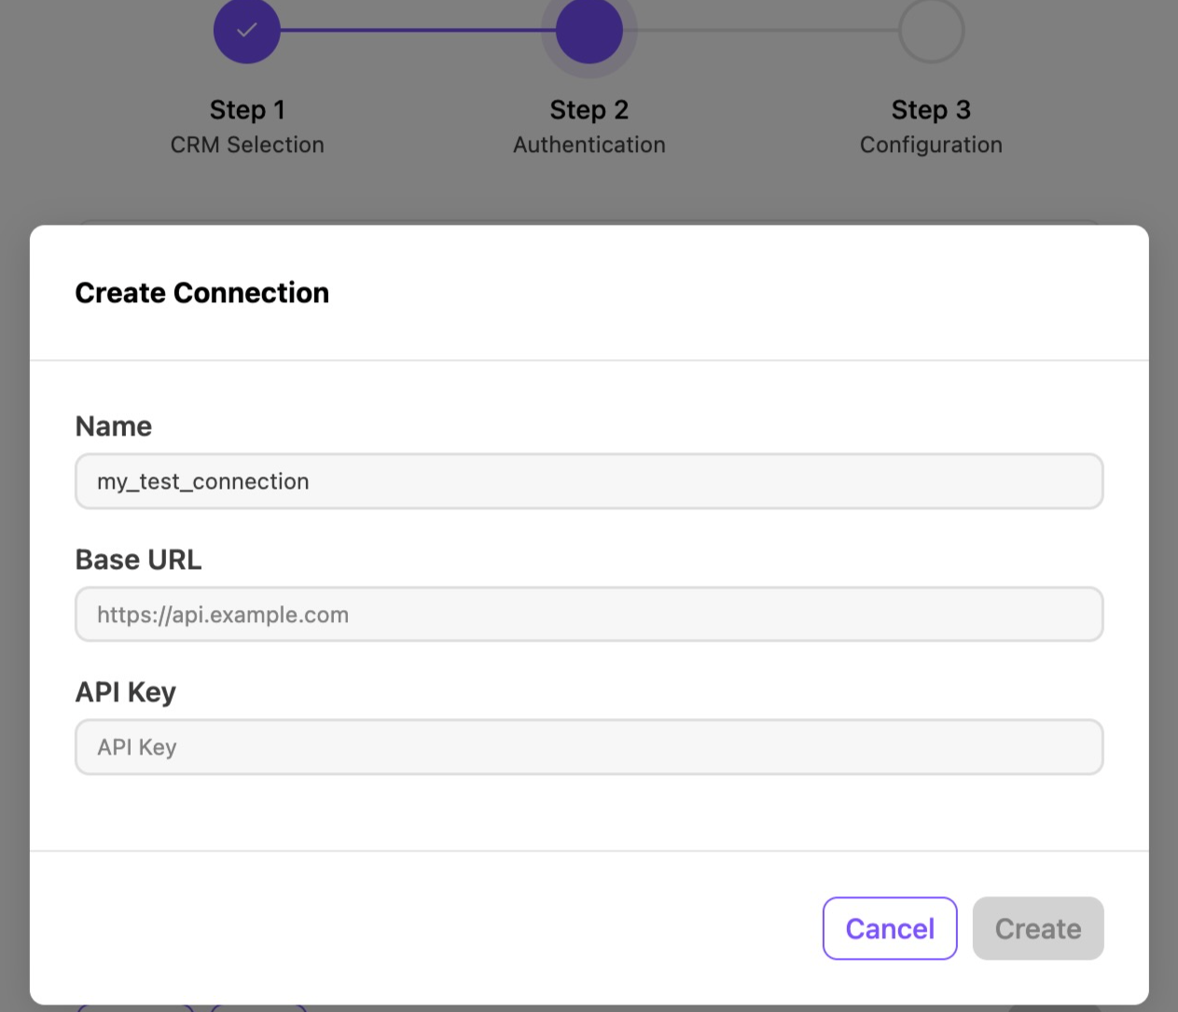Screen dimensions: 1178x1012
Task: Click the "Authentication" step label
Action: (x=589, y=145)
